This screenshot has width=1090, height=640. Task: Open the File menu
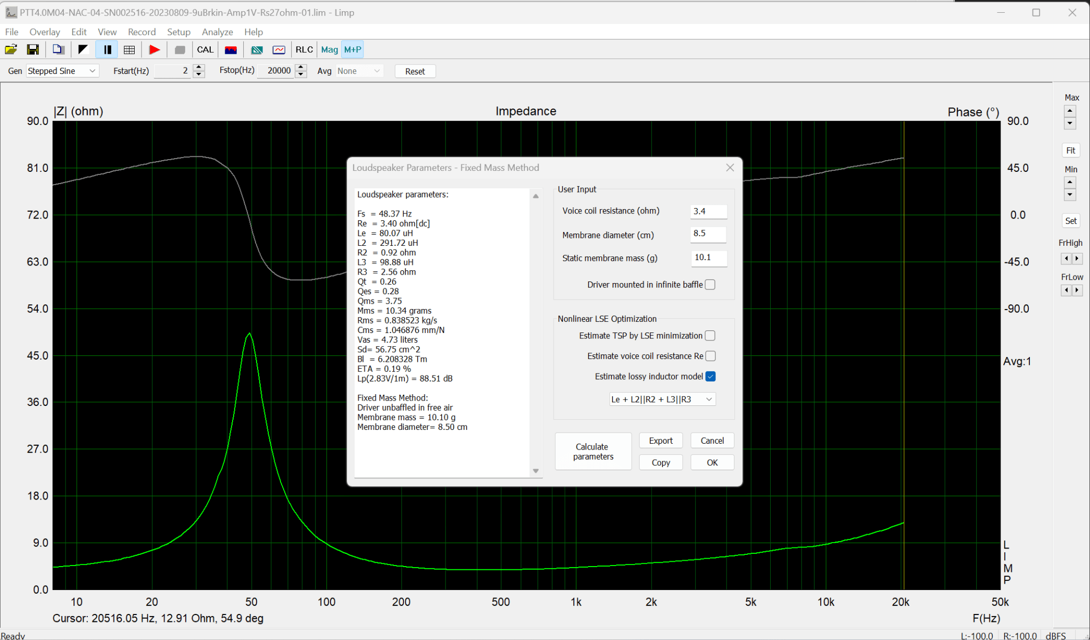coord(12,32)
